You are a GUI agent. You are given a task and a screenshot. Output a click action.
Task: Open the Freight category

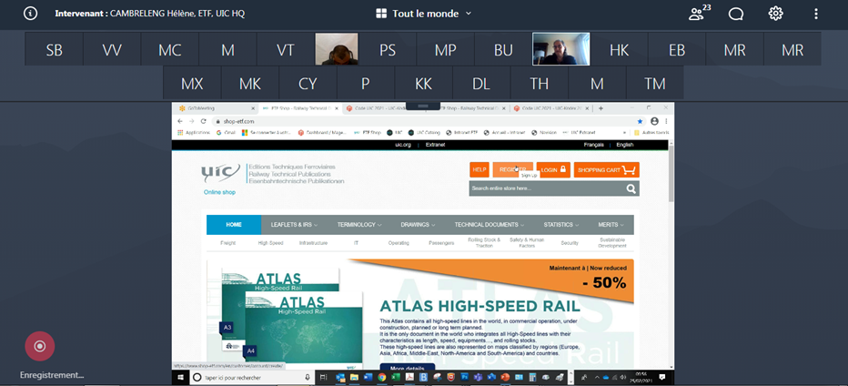click(227, 243)
